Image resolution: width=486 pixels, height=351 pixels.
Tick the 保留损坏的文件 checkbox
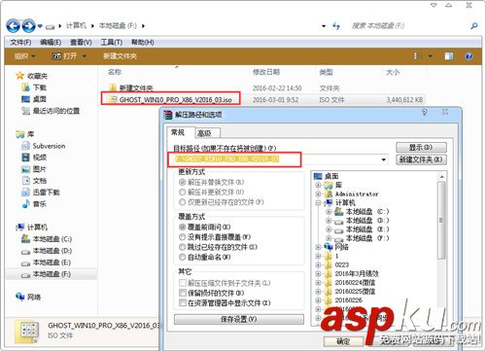point(183,293)
